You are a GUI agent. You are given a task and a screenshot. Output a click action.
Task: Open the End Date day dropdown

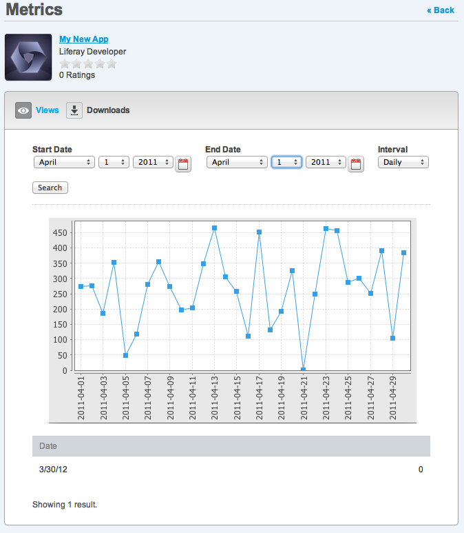pyautogui.click(x=286, y=162)
